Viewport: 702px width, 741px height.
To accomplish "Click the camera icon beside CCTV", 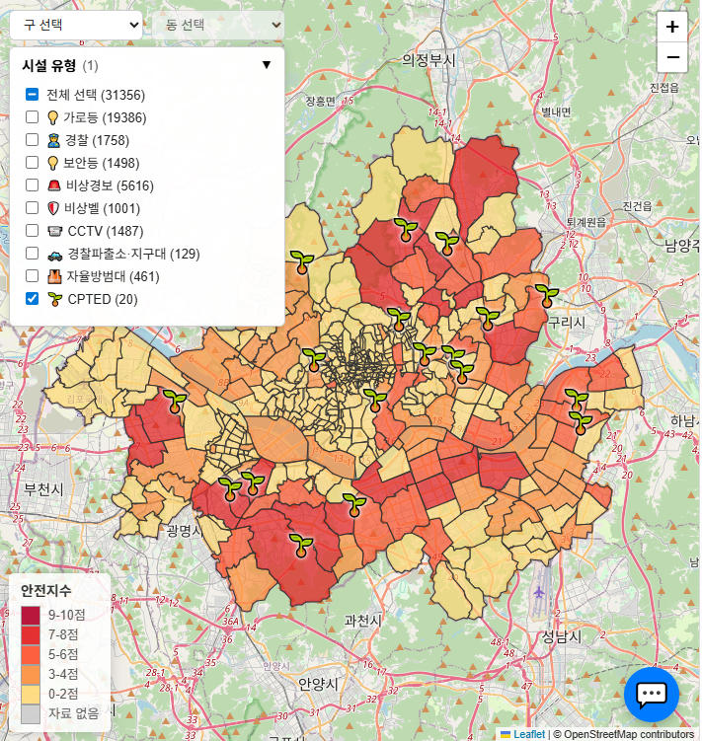I will [53, 231].
